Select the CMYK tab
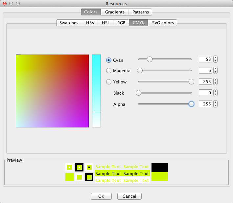The image size is (233, 203). [138, 23]
